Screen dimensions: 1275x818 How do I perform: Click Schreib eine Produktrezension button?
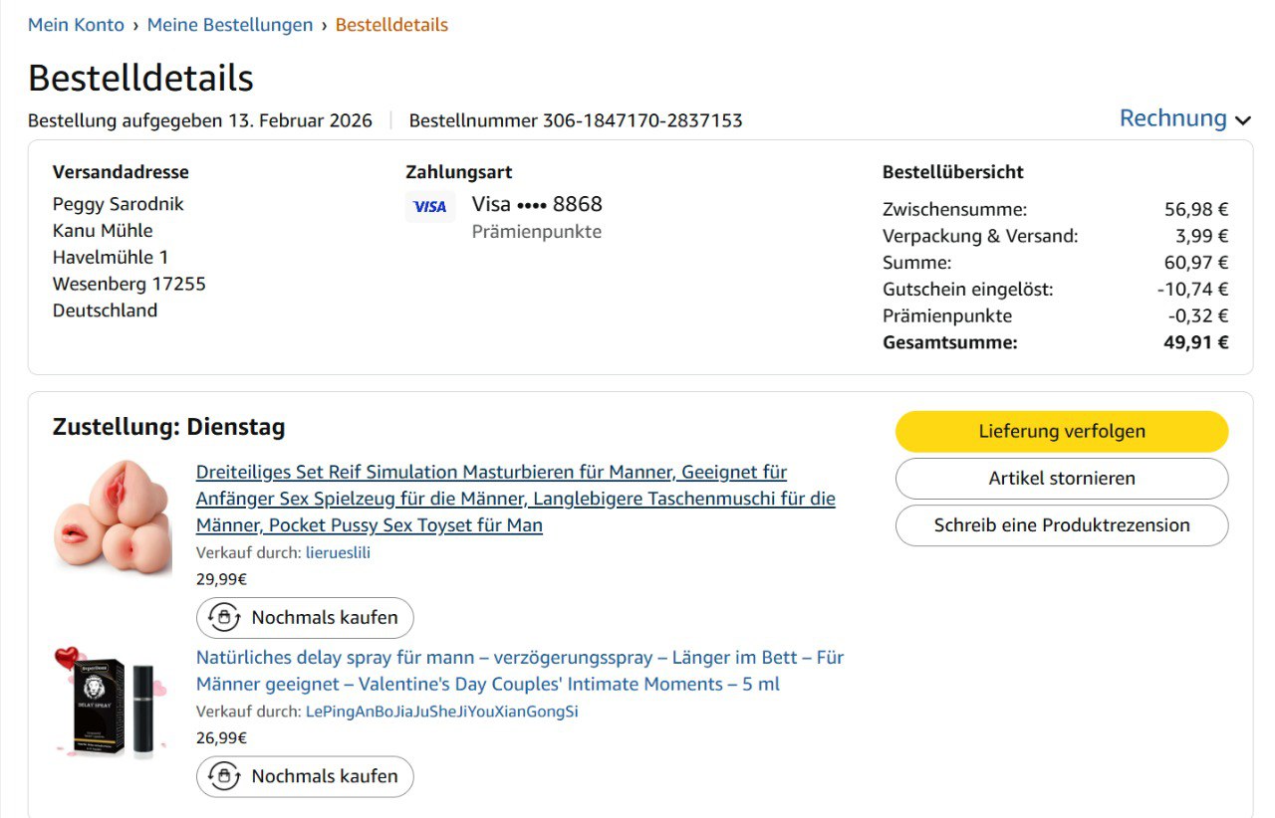pyautogui.click(x=1062, y=525)
